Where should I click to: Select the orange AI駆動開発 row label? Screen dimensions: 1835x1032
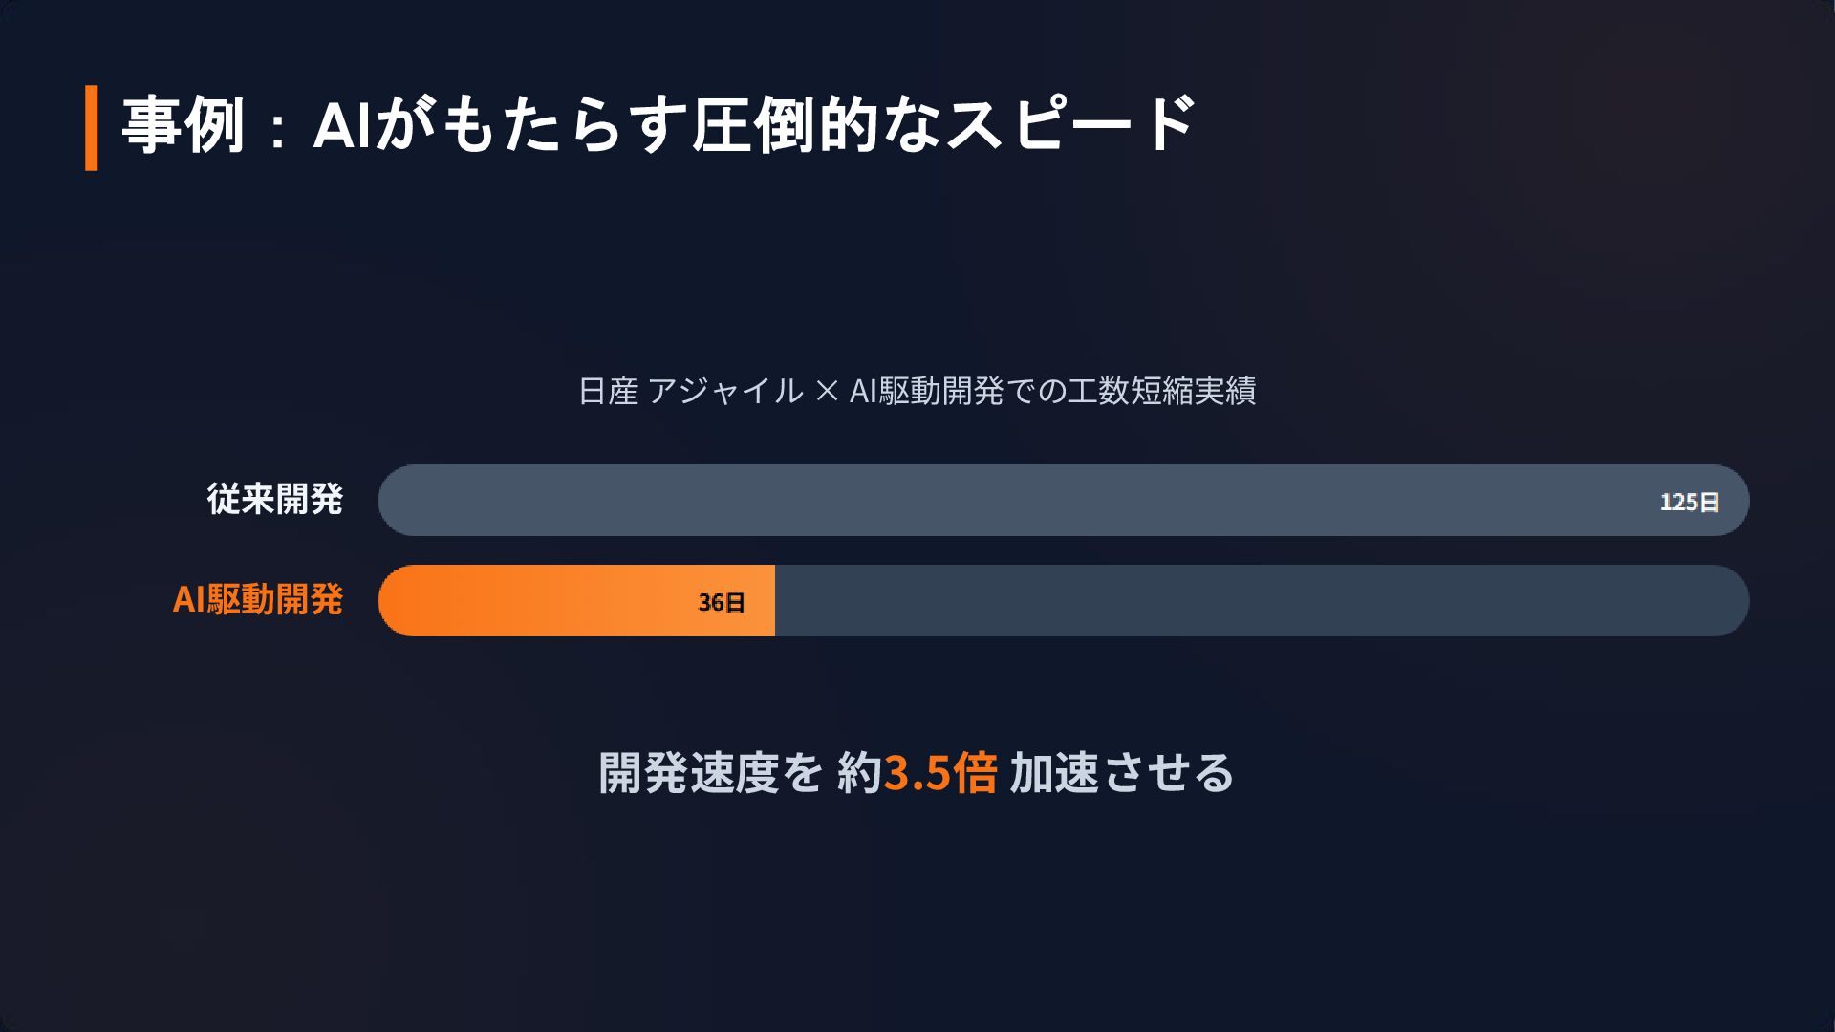pos(257,599)
